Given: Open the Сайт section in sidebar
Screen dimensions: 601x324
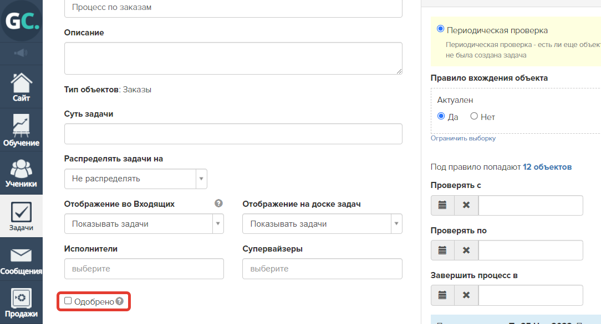Looking at the screenshot, I should coord(21,87).
